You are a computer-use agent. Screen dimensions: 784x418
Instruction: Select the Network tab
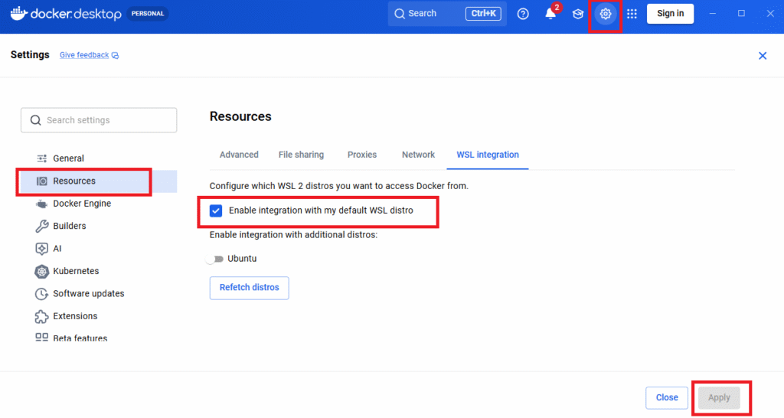(418, 155)
